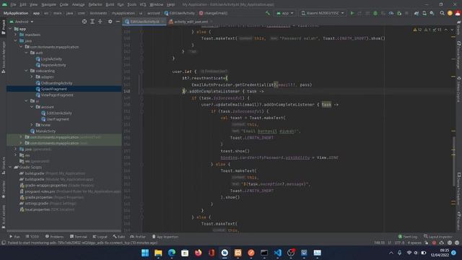The image size is (462, 260).
Task: Select UserFragment in project tree
Action: (x=55, y=119)
